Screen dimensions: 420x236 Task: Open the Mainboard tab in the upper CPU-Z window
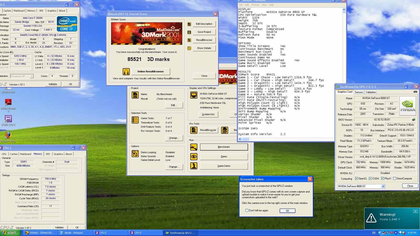coord(19,11)
